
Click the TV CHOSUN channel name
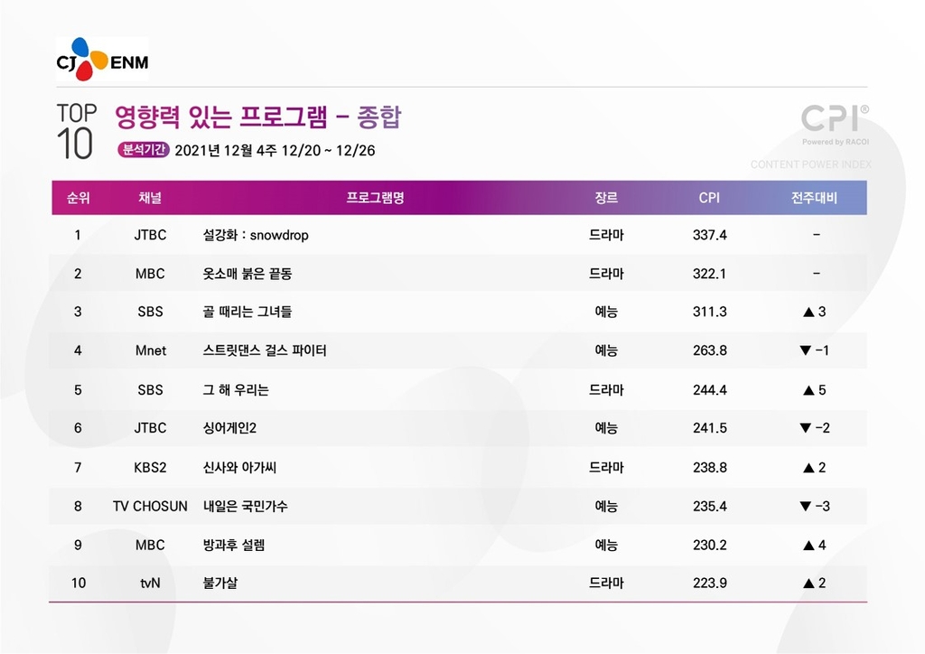[x=150, y=507]
